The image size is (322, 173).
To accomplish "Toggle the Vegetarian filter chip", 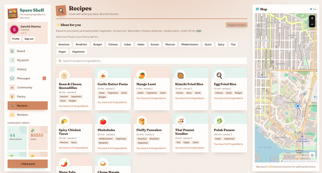I will pos(78,52).
